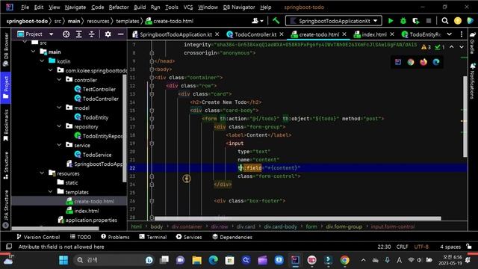Open page in Edge browser icon

pyautogui.click(x=436, y=62)
